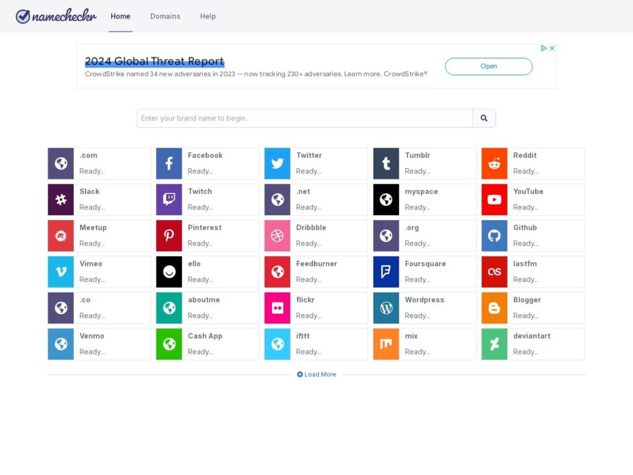Open the Help tab
This screenshot has width=633, height=475.
(208, 16)
